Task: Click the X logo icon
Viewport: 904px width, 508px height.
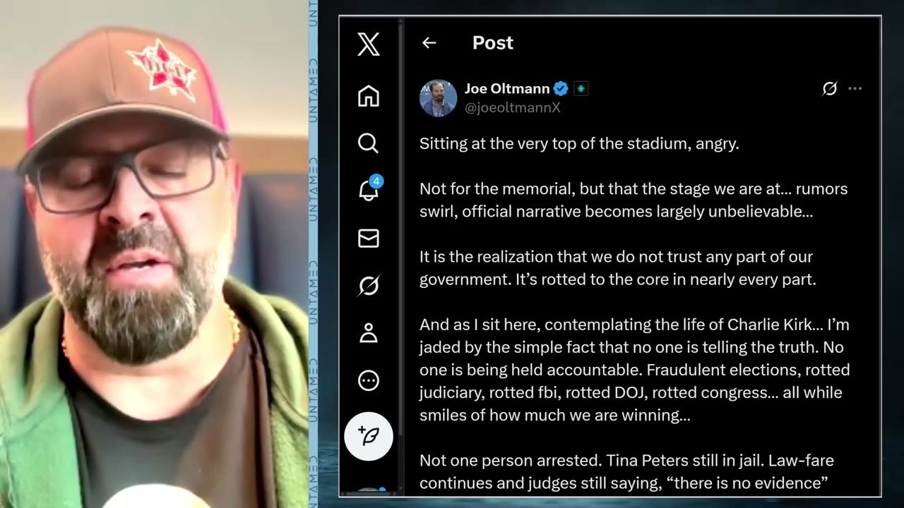Action: pos(368,44)
